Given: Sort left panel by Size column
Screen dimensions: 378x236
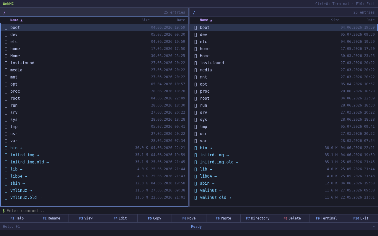Looking at the screenshot, I should 146,20.
